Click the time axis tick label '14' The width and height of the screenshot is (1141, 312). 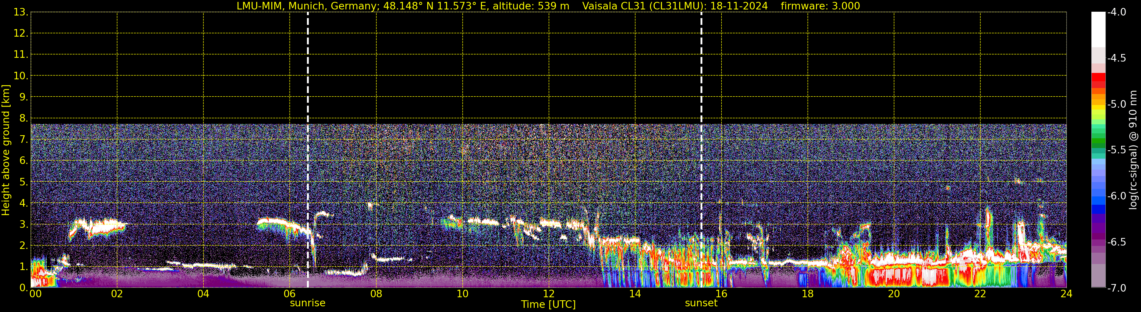pos(635,294)
